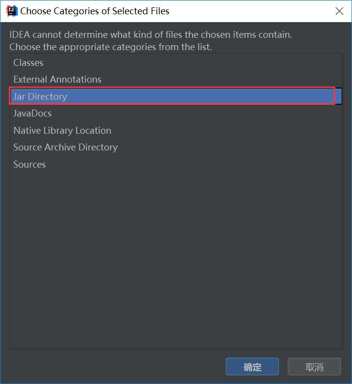Select the Classes category
The width and height of the screenshot is (352, 384).
click(176, 63)
